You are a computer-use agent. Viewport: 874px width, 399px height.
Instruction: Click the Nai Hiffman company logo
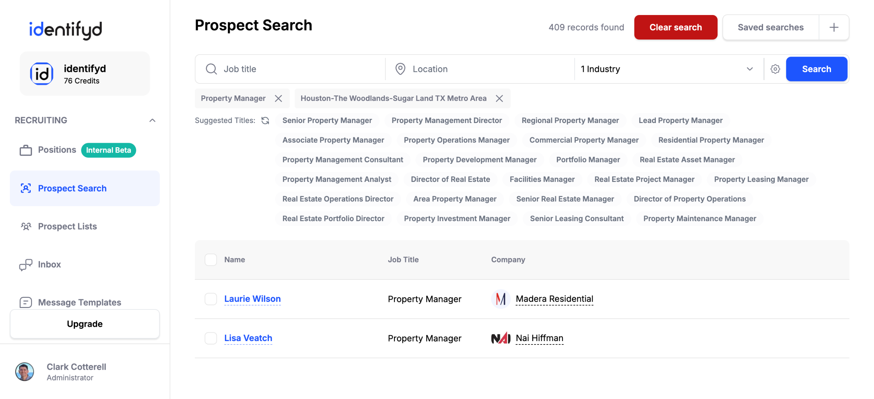coord(501,338)
